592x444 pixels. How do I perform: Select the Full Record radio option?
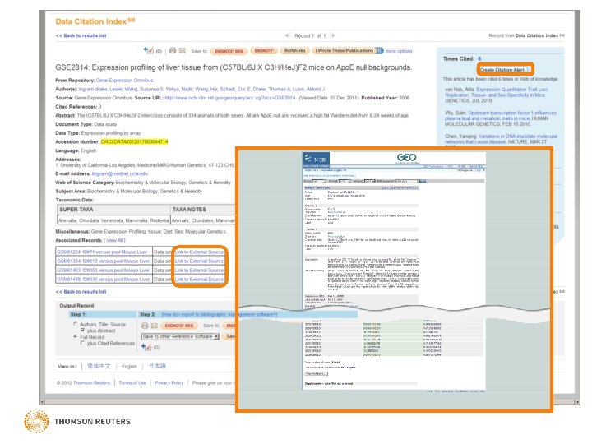click(x=75, y=336)
